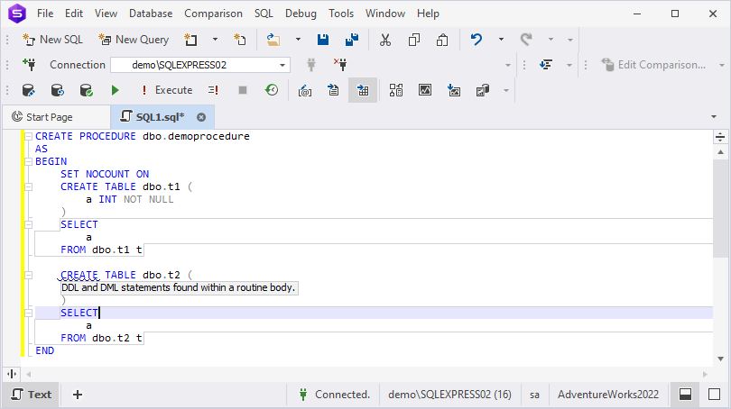Viewport: 731px width, 409px height.
Task: Click the Paste icon
Action: point(442,40)
